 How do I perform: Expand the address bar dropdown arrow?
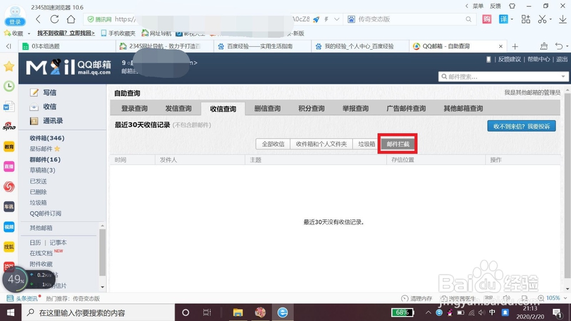coord(337,19)
